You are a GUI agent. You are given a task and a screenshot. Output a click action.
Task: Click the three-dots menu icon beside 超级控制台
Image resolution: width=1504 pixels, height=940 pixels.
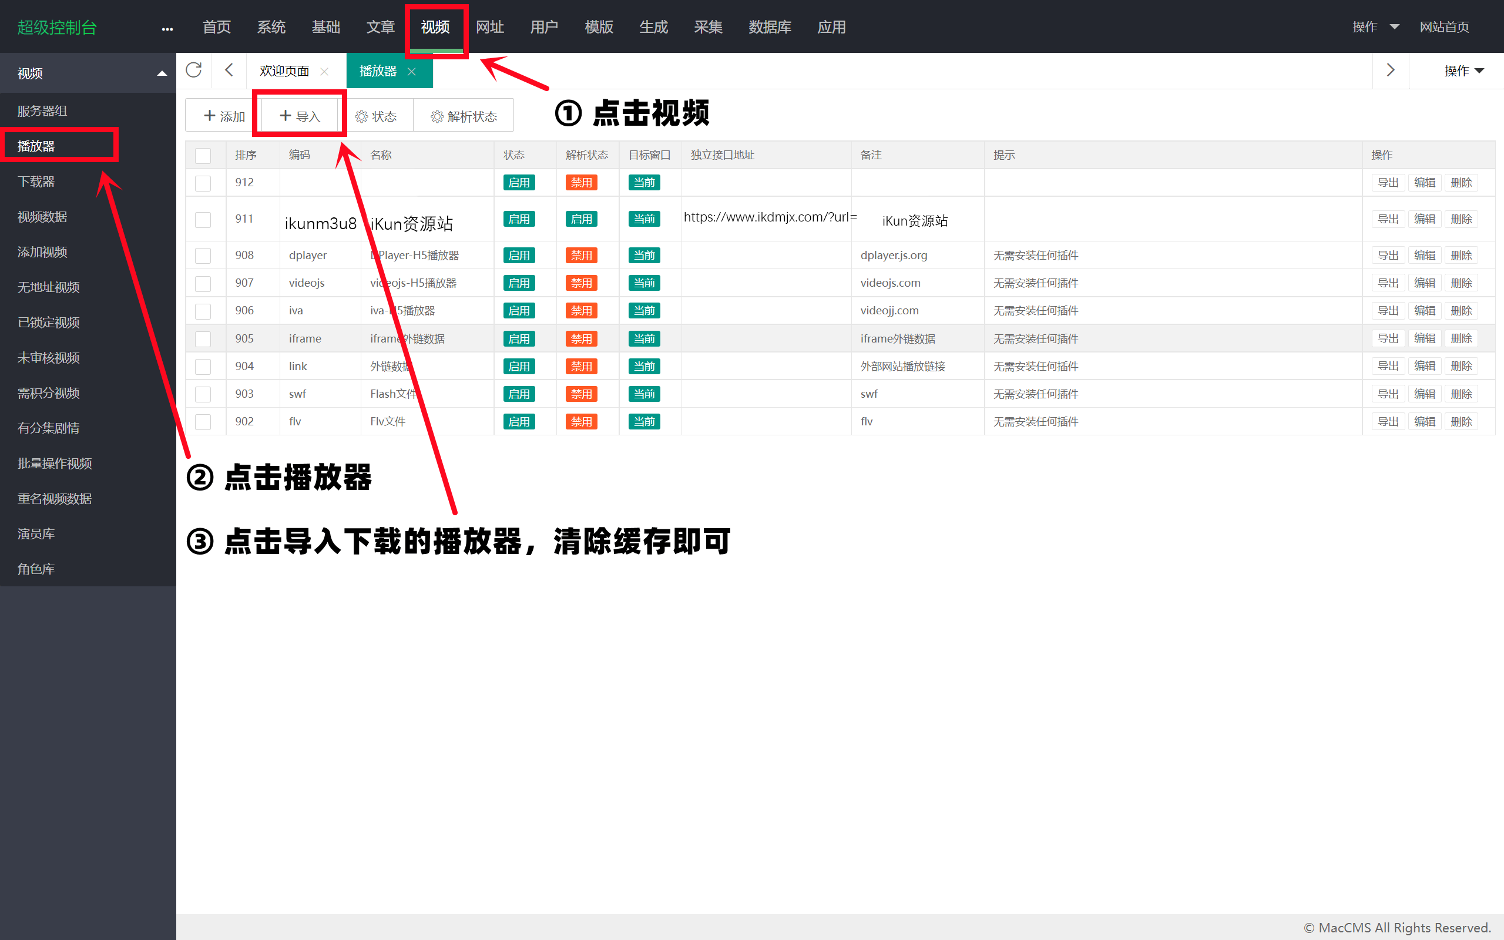click(167, 29)
